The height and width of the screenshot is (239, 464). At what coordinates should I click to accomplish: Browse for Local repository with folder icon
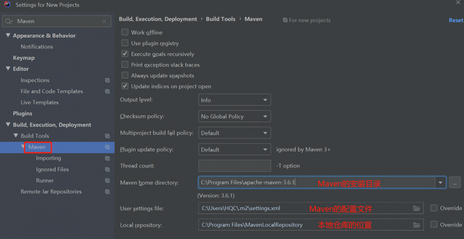(417, 225)
